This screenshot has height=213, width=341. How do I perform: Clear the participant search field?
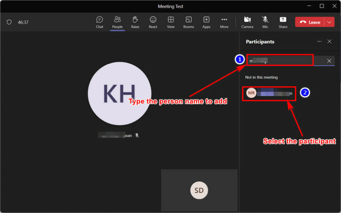coord(329,61)
